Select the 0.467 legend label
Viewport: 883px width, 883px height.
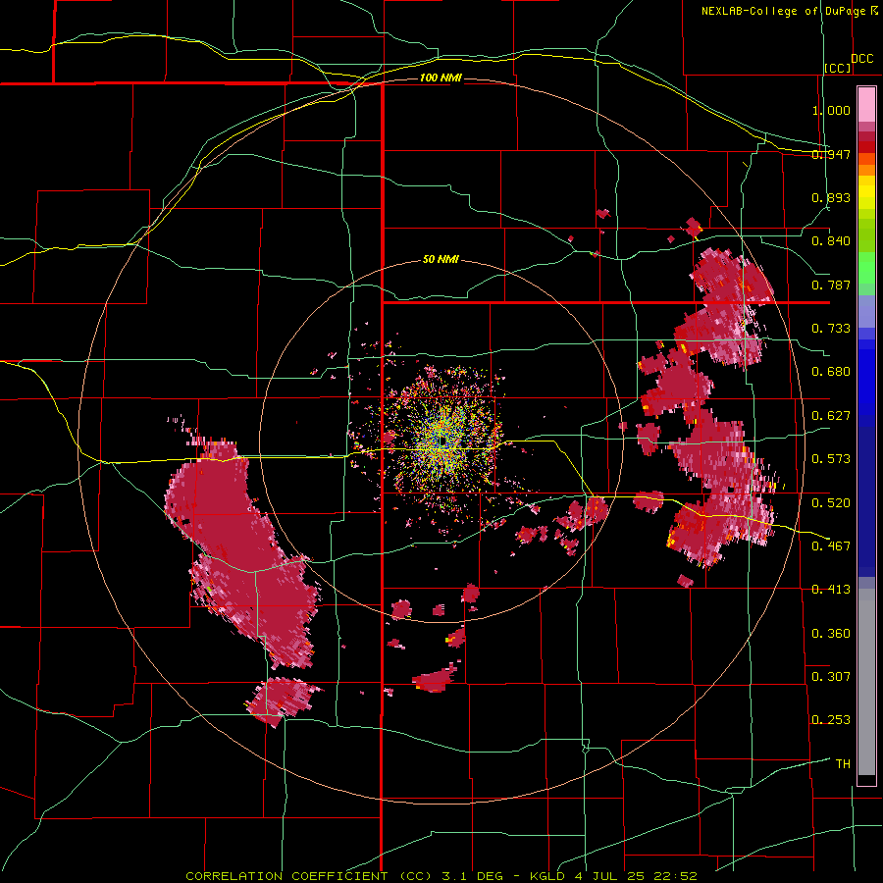(831, 546)
